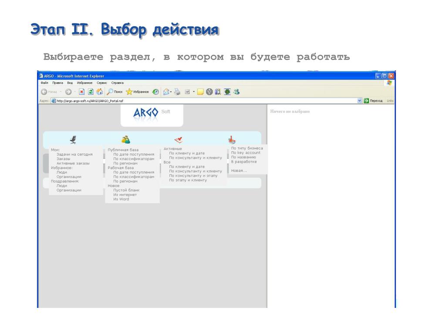Open По этапу и клиенту link

pos(188,180)
